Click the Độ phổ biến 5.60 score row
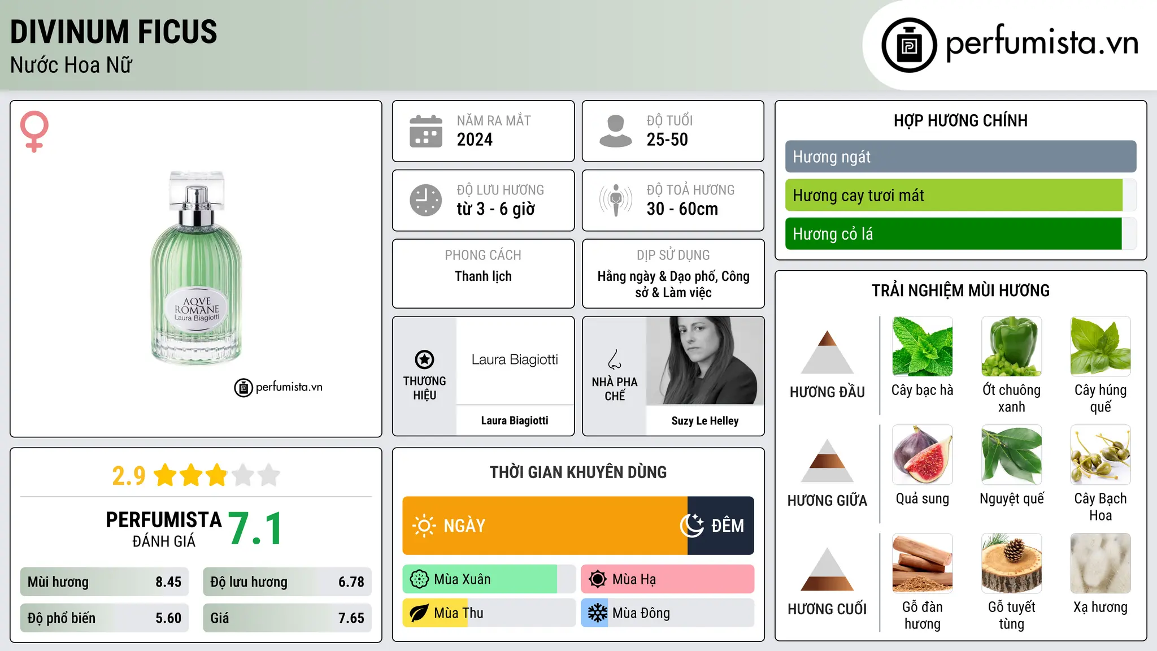Viewport: 1157px width, 651px height. (x=105, y=618)
